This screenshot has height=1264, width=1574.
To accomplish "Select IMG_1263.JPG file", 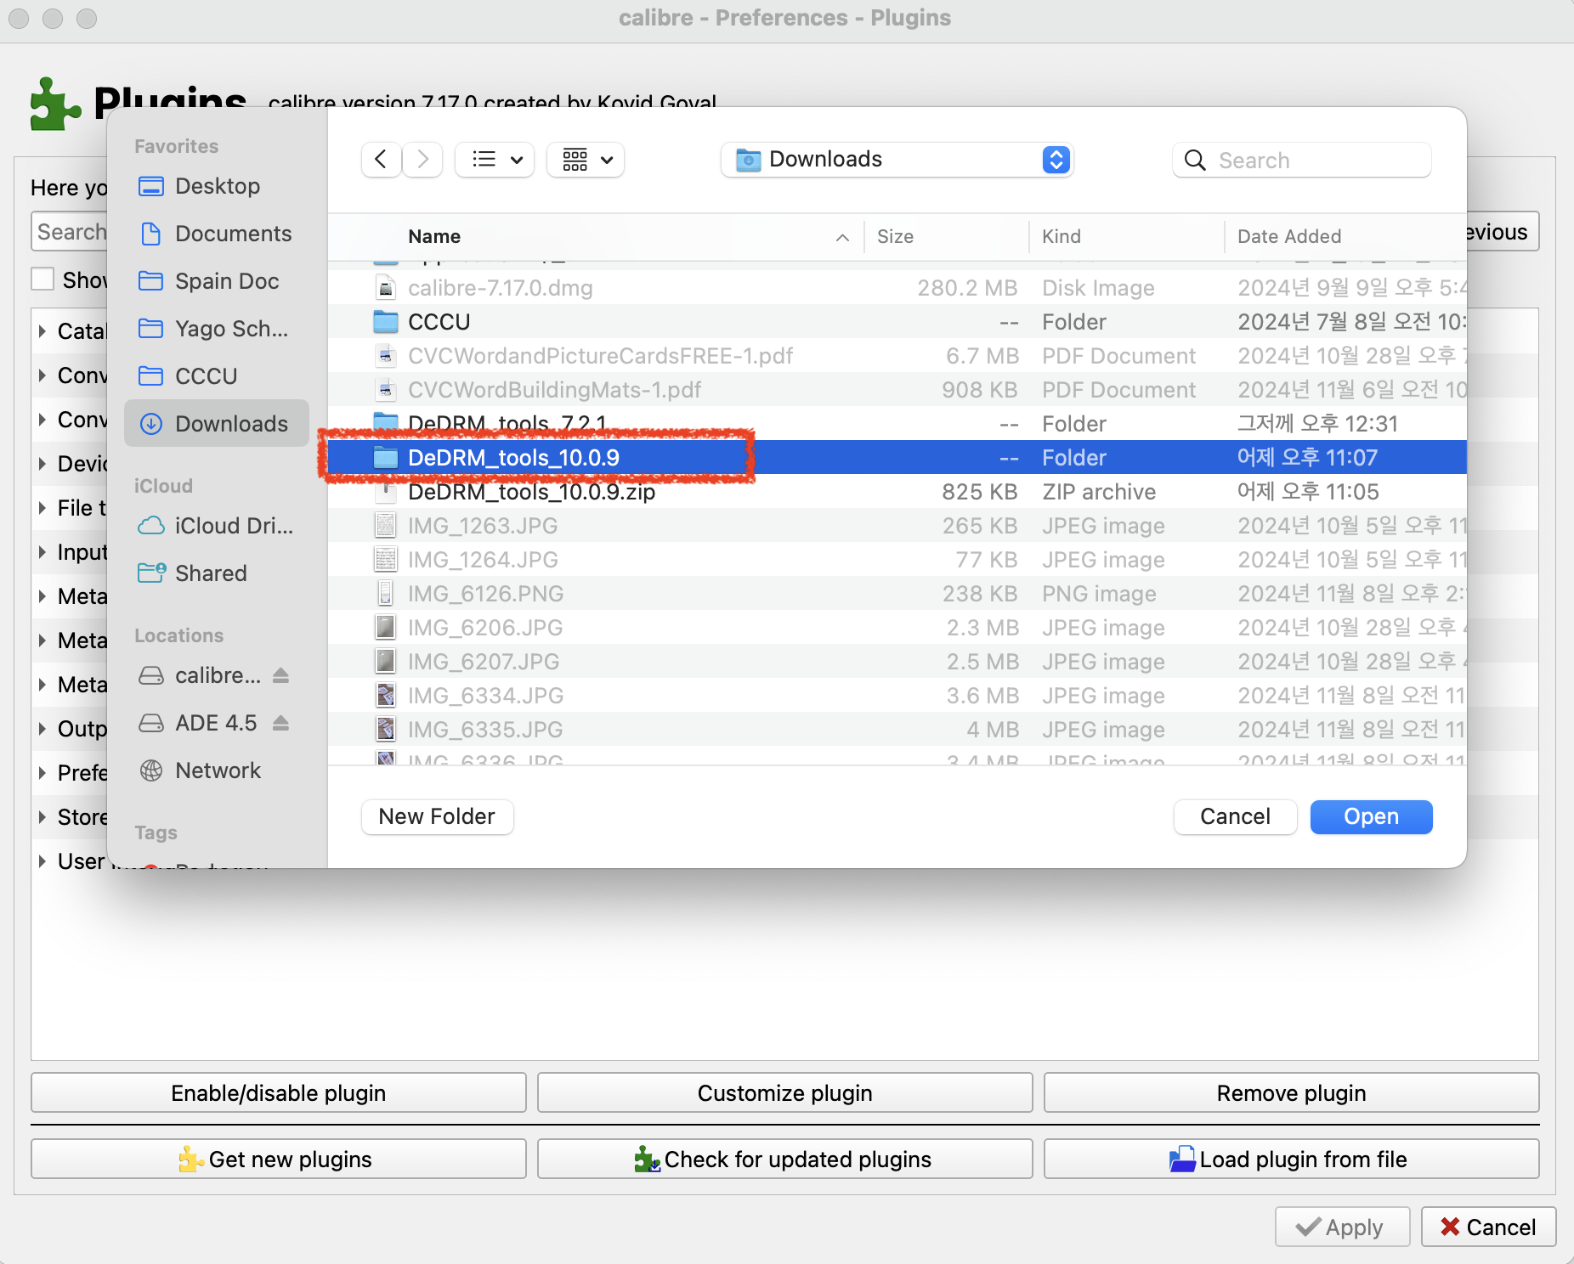I will pos(897,526).
